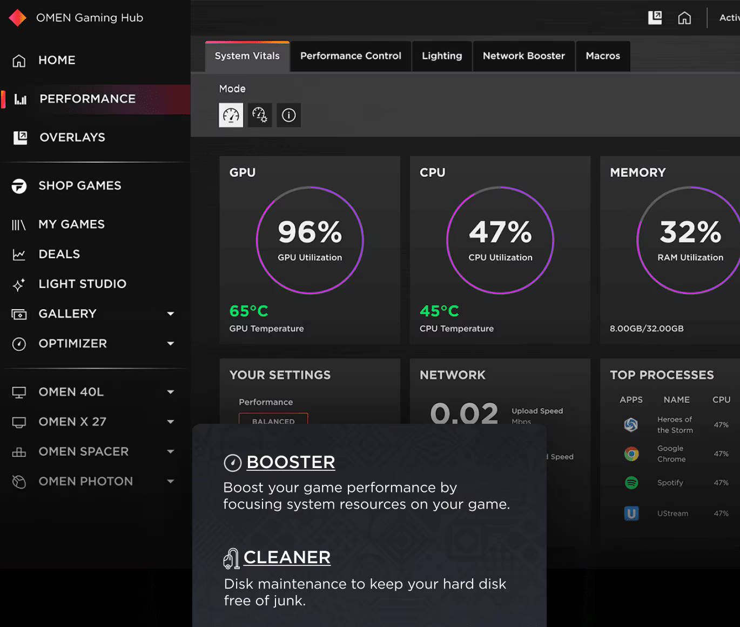This screenshot has height=627, width=740.
Task: Switch to the Lighting tab
Action: (442, 56)
